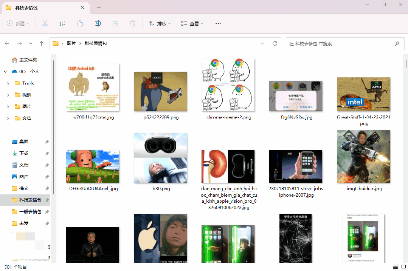Close the 科技表情包 tab
The image size is (408, 271).
(82, 8)
